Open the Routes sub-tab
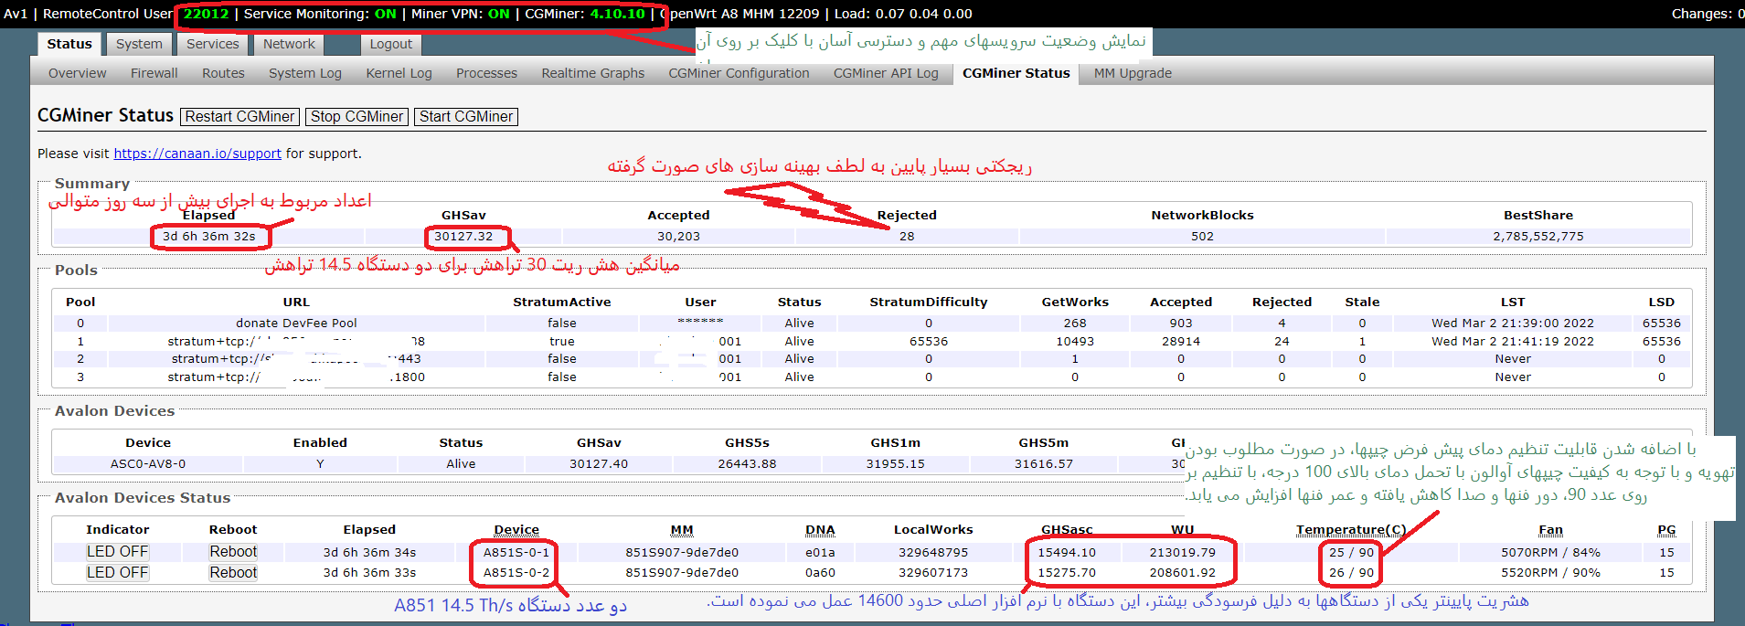This screenshot has width=1745, height=626. [x=223, y=73]
